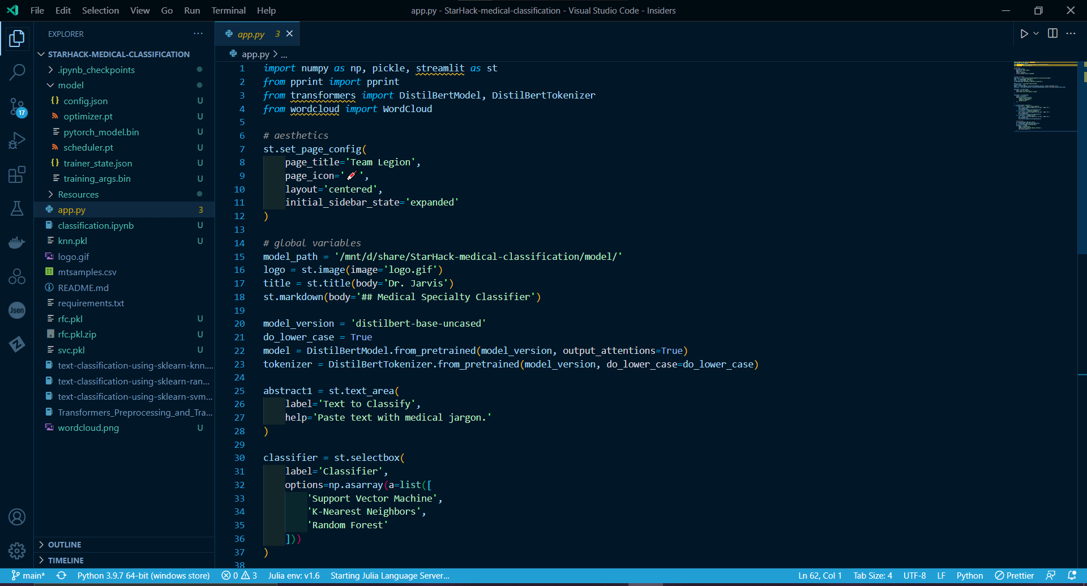The width and height of the screenshot is (1087, 586).
Task: Open the Terminal menu
Action: [228, 10]
